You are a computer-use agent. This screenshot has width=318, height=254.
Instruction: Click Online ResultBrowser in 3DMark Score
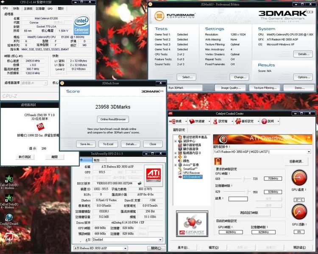(x=113, y=119)
